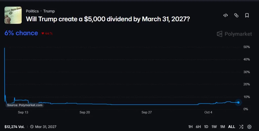
Task: Open the embed code icon
Action: point(225,15)
